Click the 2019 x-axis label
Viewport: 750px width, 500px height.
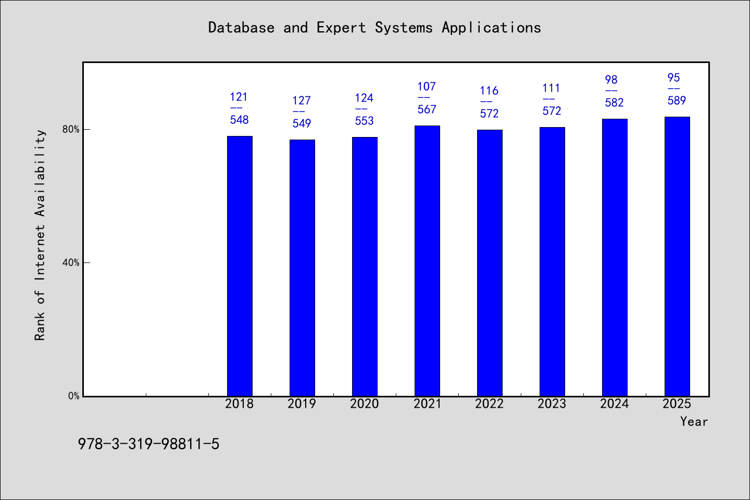[302, 404]
